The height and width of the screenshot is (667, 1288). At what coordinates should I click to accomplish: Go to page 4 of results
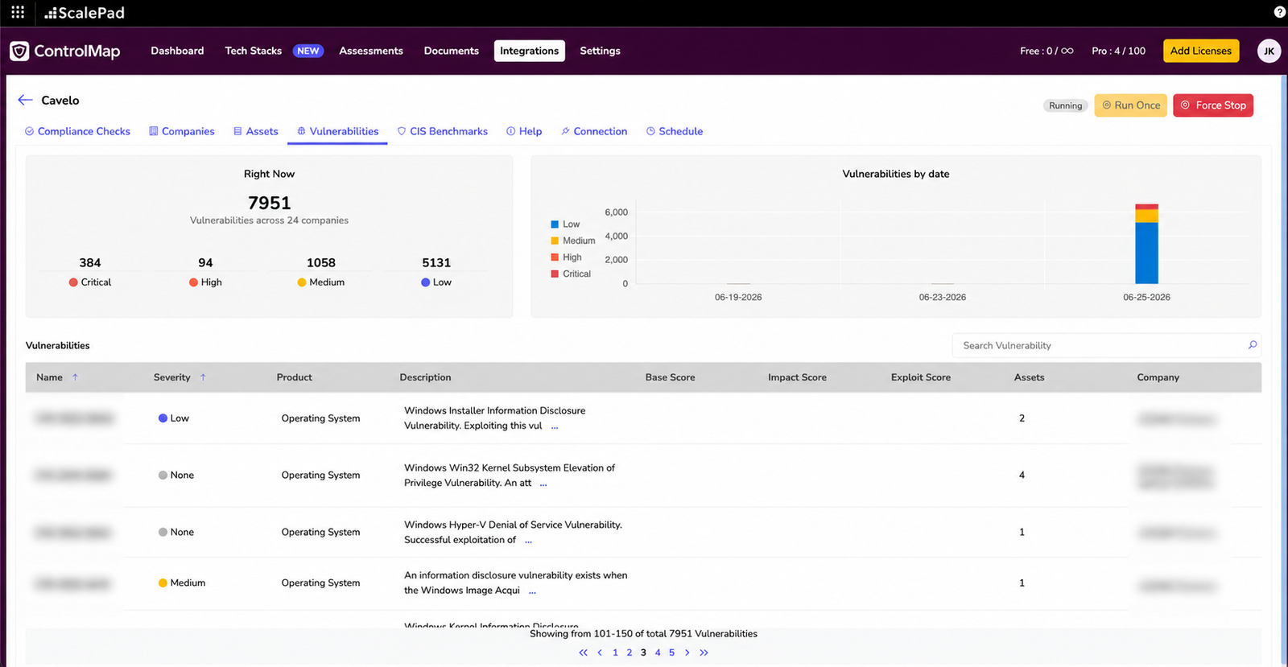click(x=658, y=653)
